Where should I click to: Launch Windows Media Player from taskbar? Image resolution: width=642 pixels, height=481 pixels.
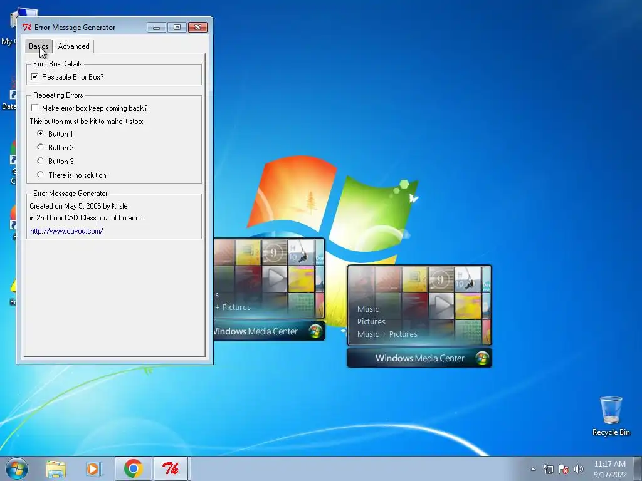pyautogui.click(x=94, y=468)
